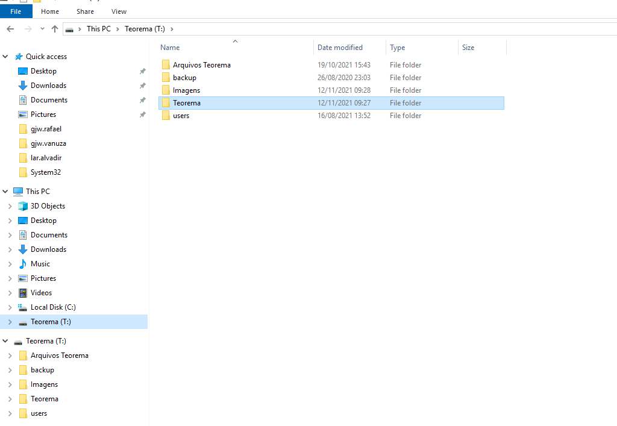
Task: Open Imagens folder in navigation tree
Action: 44,384
